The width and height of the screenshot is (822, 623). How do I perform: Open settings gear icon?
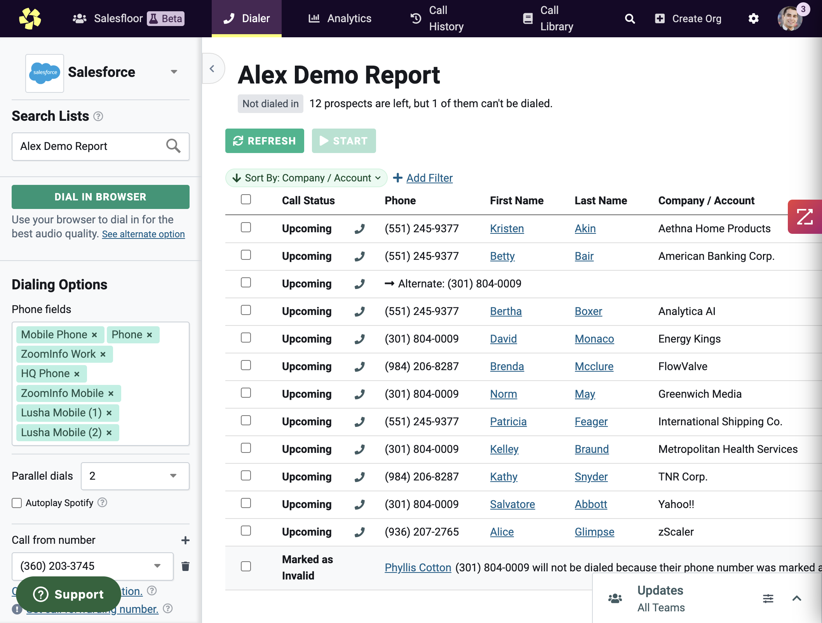(x=753, y=19)
